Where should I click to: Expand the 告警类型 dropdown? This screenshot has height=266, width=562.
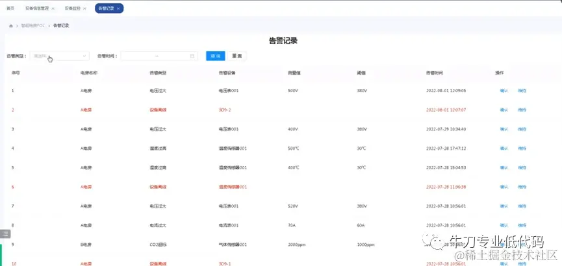pyautogui.click(x=60, y=56)
